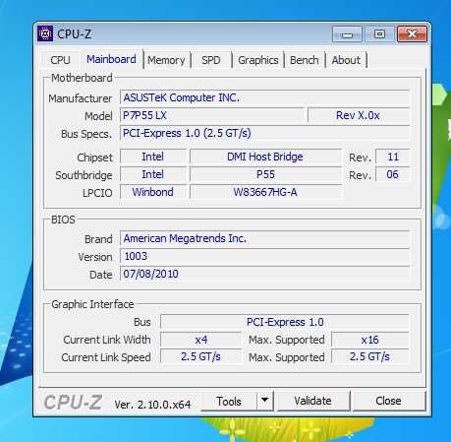Switch to the Bench tab
Screen dimensions: 451x442
(305, 60)
